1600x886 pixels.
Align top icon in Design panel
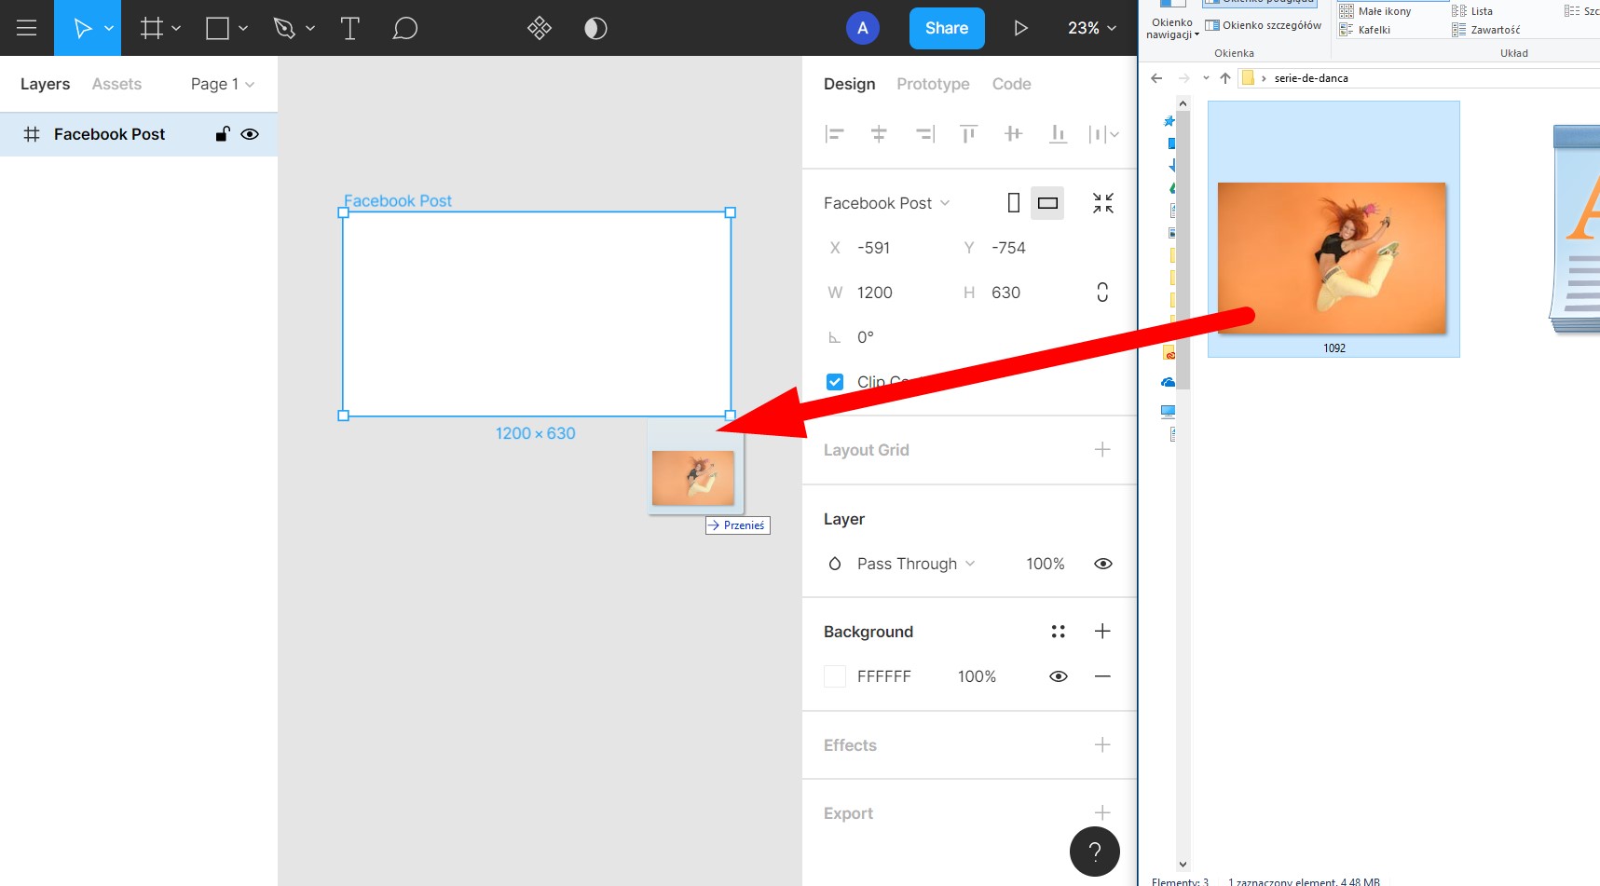point(969,134)
